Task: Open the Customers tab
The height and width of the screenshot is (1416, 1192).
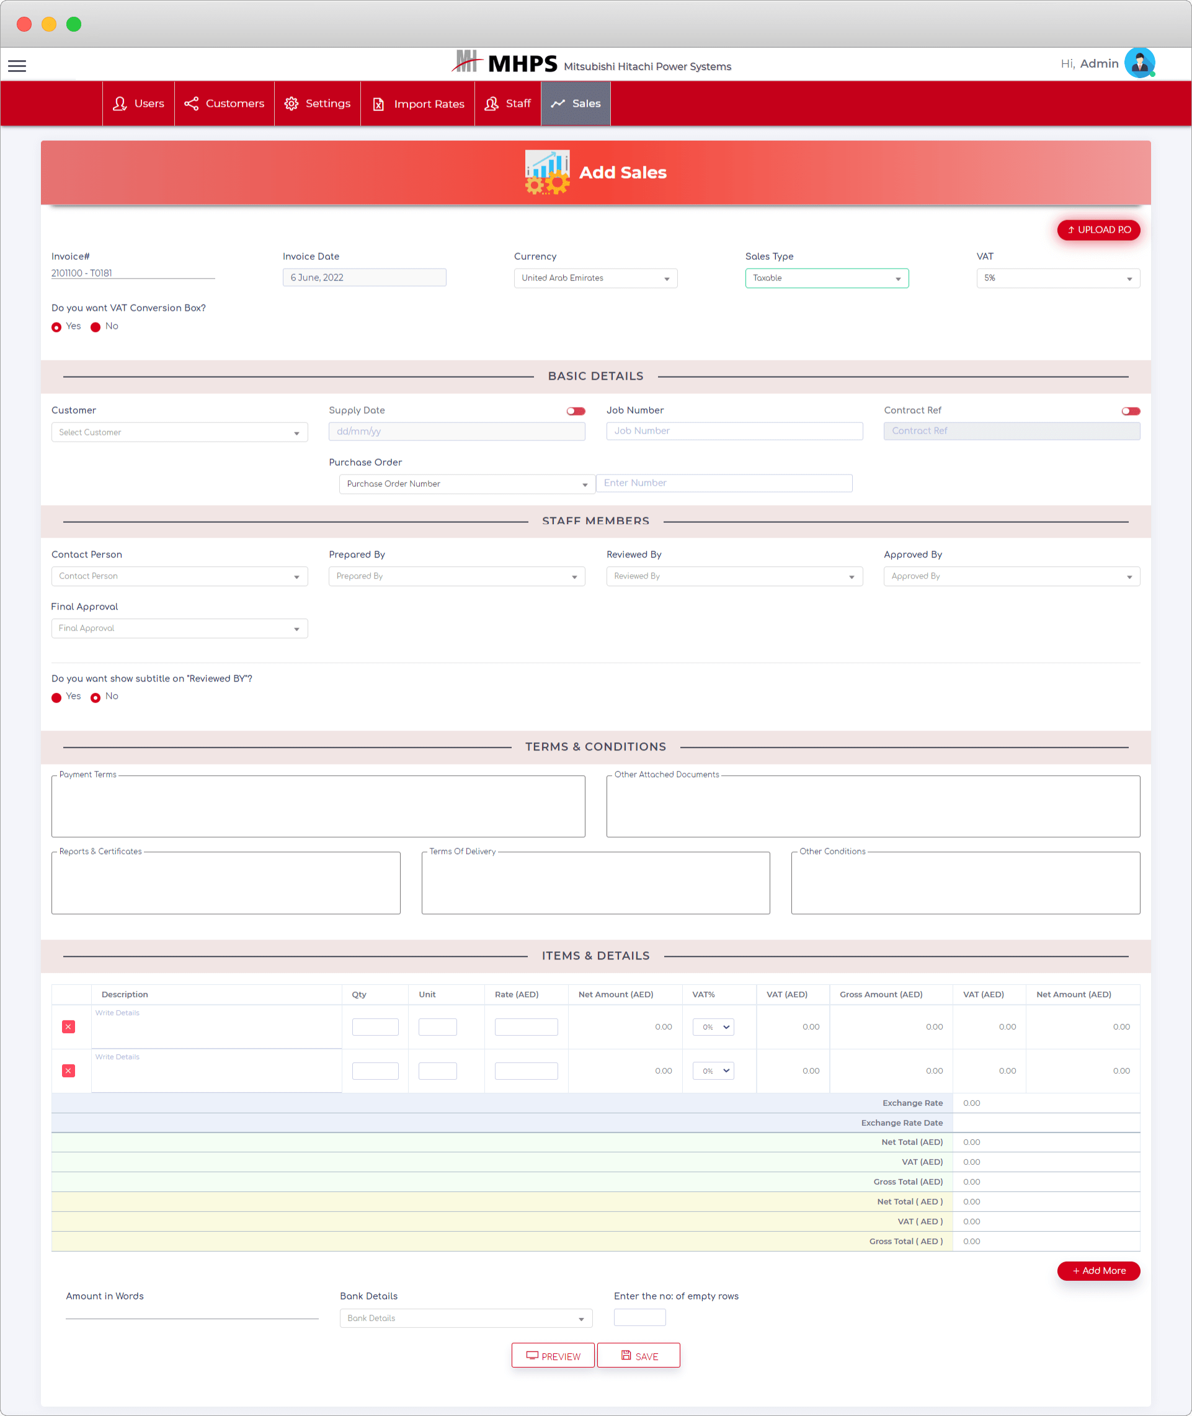Action: point(225,104)
